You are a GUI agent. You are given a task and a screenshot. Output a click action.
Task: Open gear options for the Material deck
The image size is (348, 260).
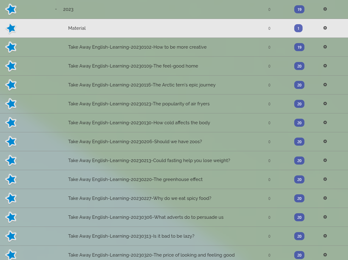[325, 28]
